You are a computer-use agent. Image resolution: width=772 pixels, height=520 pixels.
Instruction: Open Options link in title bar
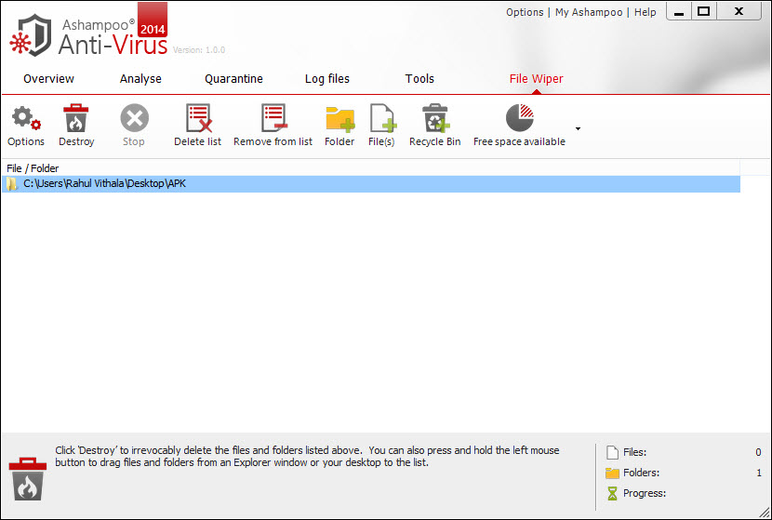pyautogui.click(x=525, y=12)
